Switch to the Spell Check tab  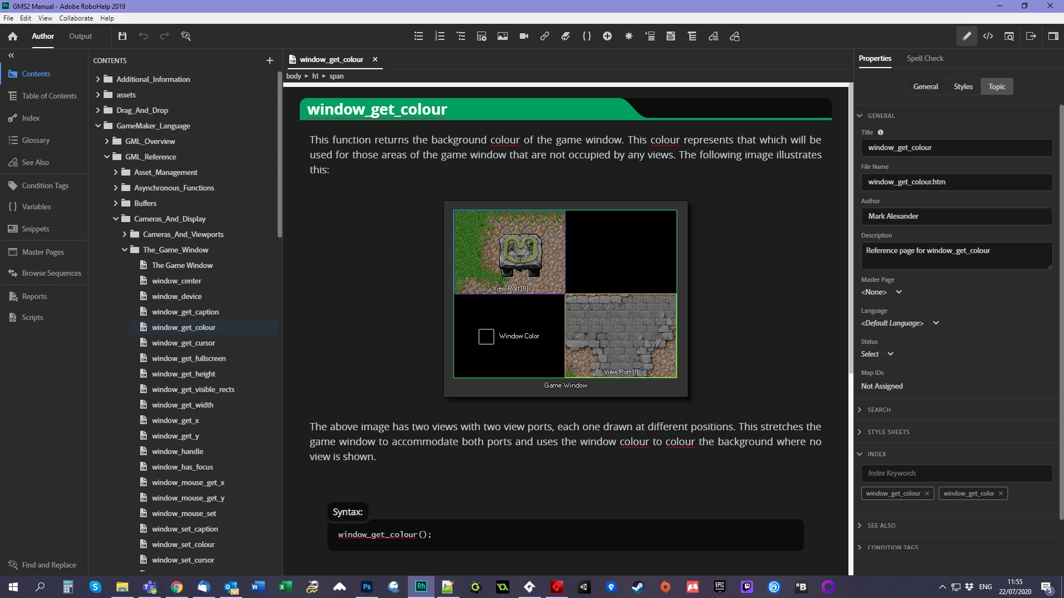pos(925,58)
